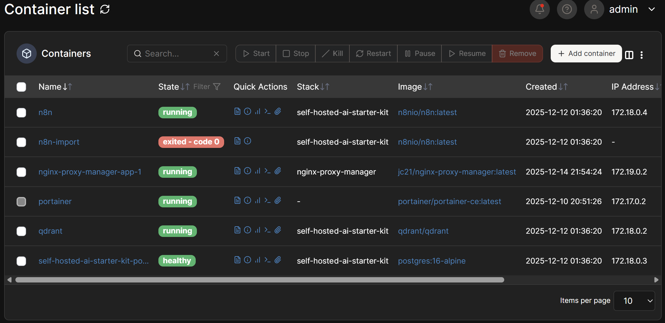Image resolution: width=665 pixels, height=323 pixels.
Task: Expand the admin user menu
Action: click(652, 9)
